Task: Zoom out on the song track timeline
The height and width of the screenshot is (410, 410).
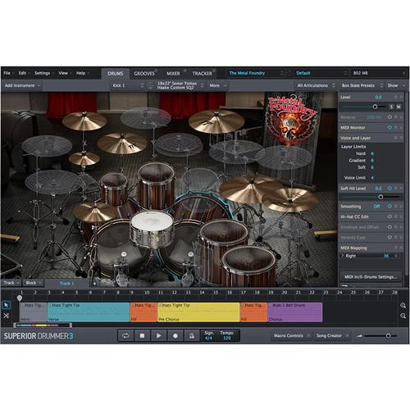Action: (403, 316)
